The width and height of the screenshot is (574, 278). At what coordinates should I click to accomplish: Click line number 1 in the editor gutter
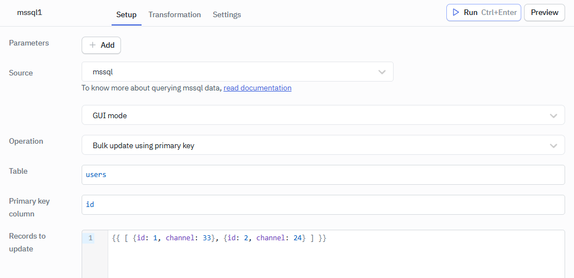click(x=89, y=238)
